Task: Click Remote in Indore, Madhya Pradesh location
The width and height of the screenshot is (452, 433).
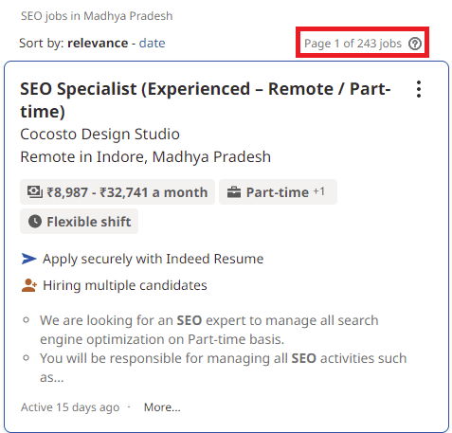Action: pyautogui.click(x=145, y=156)
